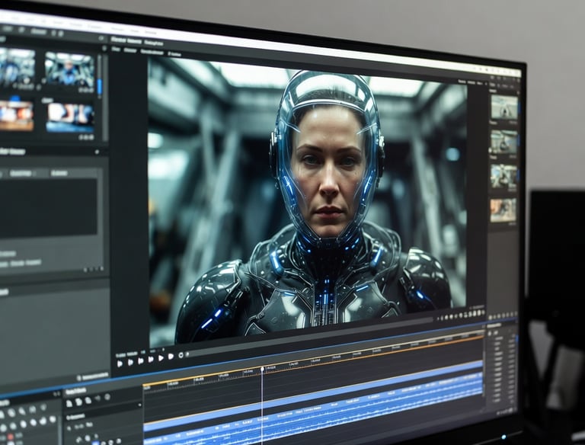Click the second tab of the dark left-middle panel
Image resolution: width=585 pixels, height=445 pixels.
(x=59, y=174)
